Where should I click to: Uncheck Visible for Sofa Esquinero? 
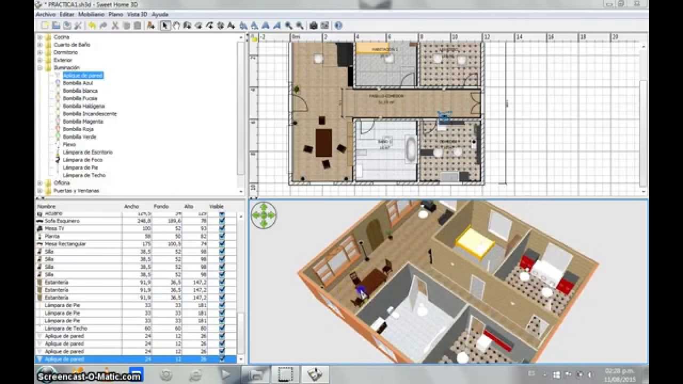(x=222, y=221)
